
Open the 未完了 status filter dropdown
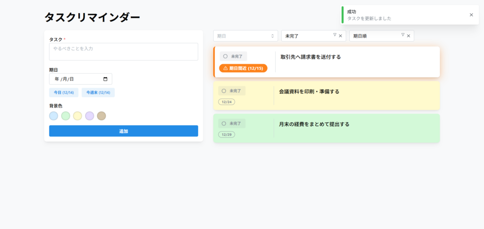point(307,36)
